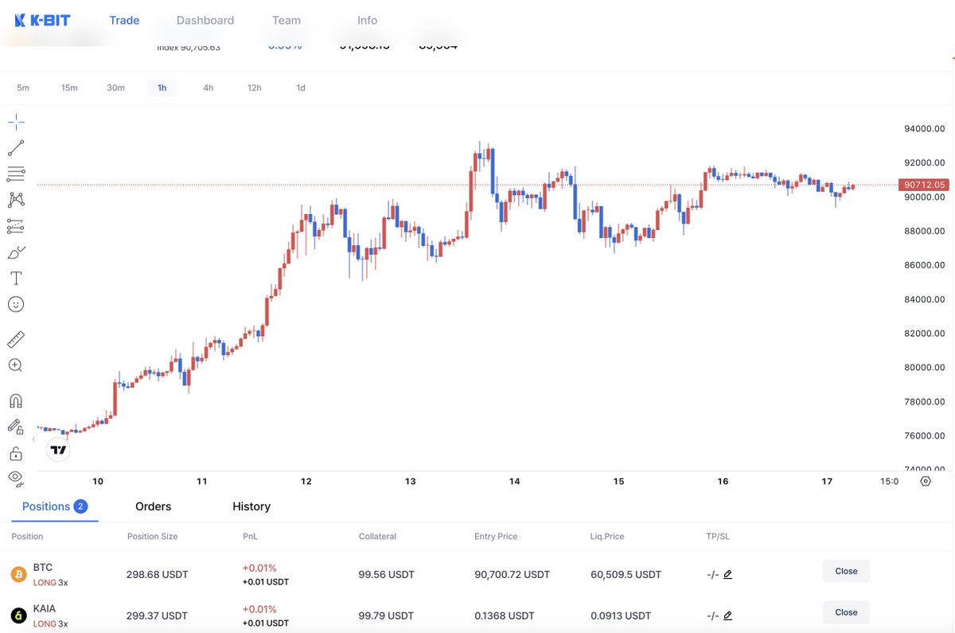Click the Liq.Price column header
The width and height of the screenshot is (955, 633).
[x=607, y=537]
